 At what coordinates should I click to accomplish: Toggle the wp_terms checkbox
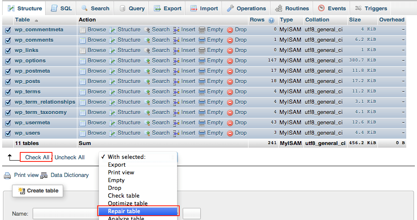8,92
